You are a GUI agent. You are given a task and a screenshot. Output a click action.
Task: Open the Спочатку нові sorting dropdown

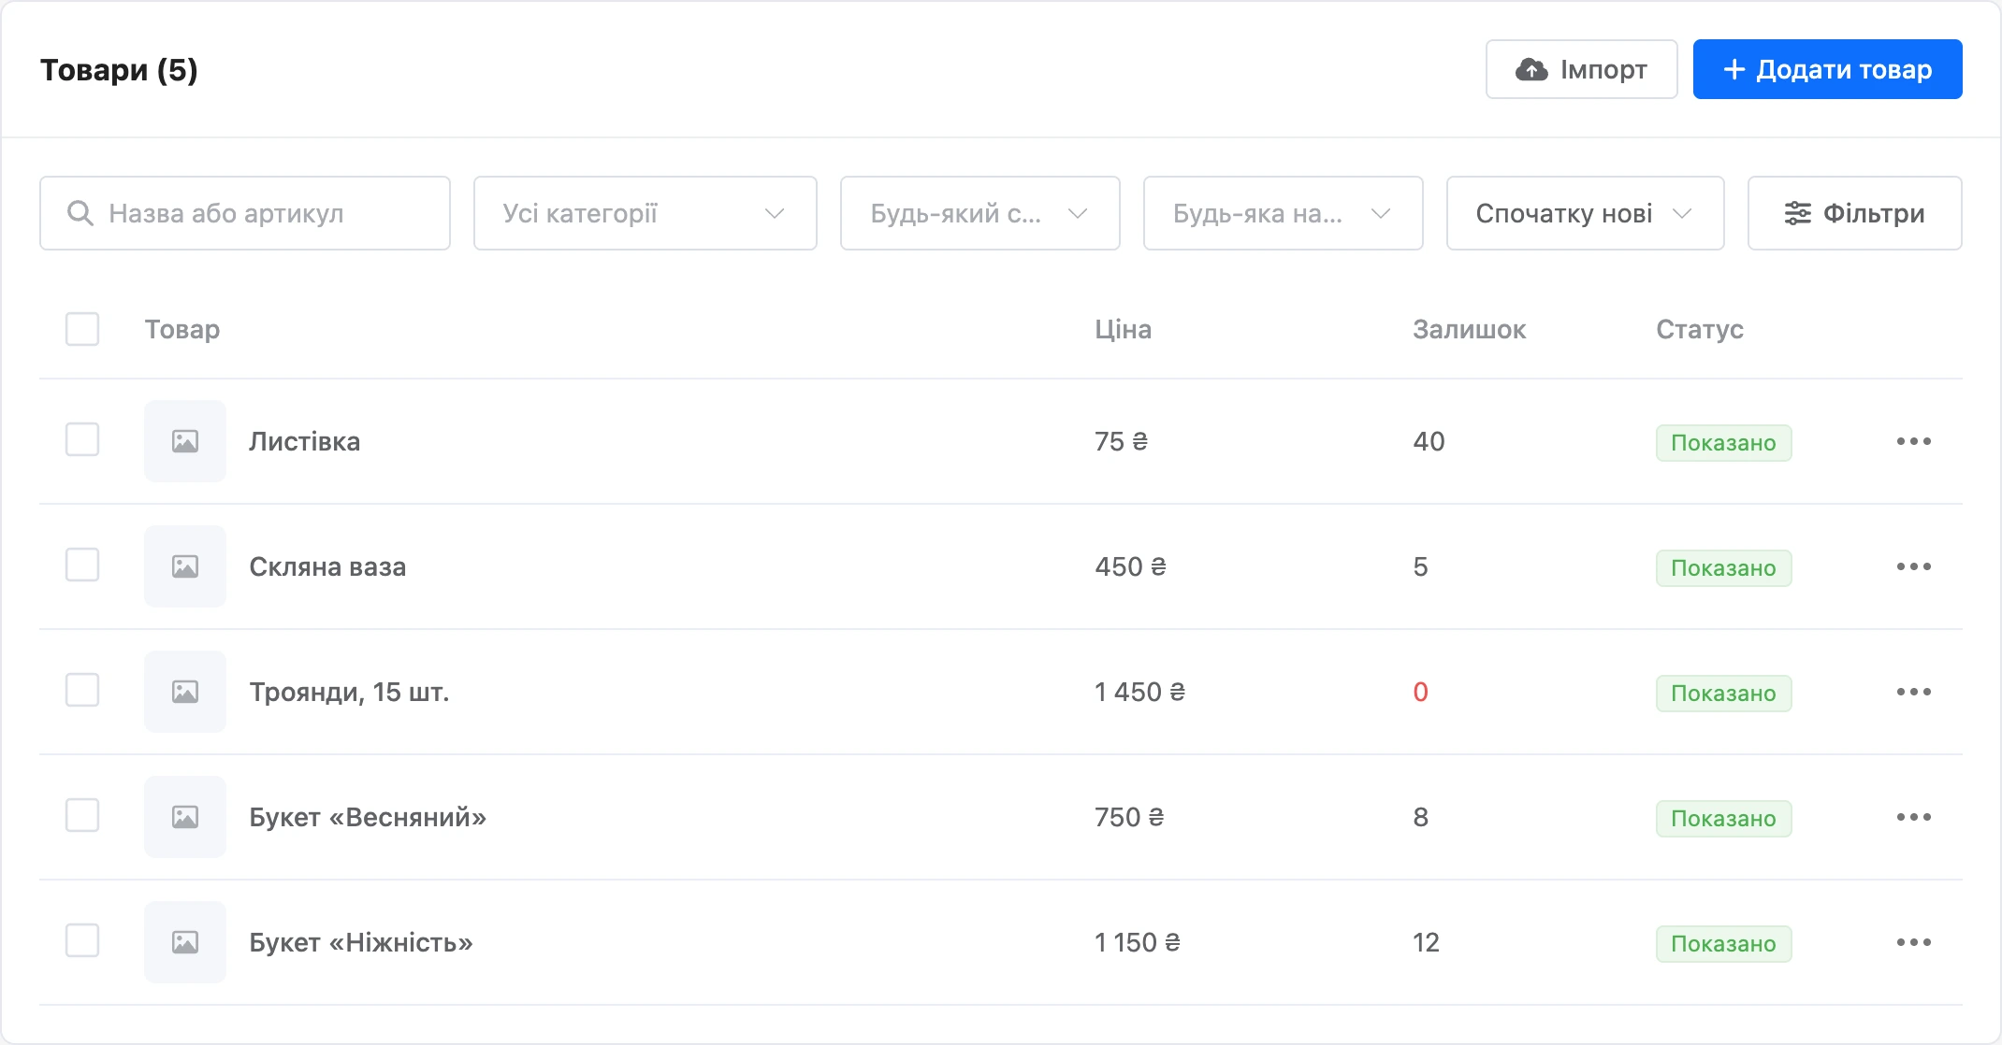coord(1585,213)
